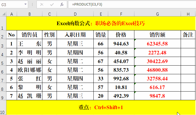
Task: Select row 7 header
Action: click(x=3, y=78)
